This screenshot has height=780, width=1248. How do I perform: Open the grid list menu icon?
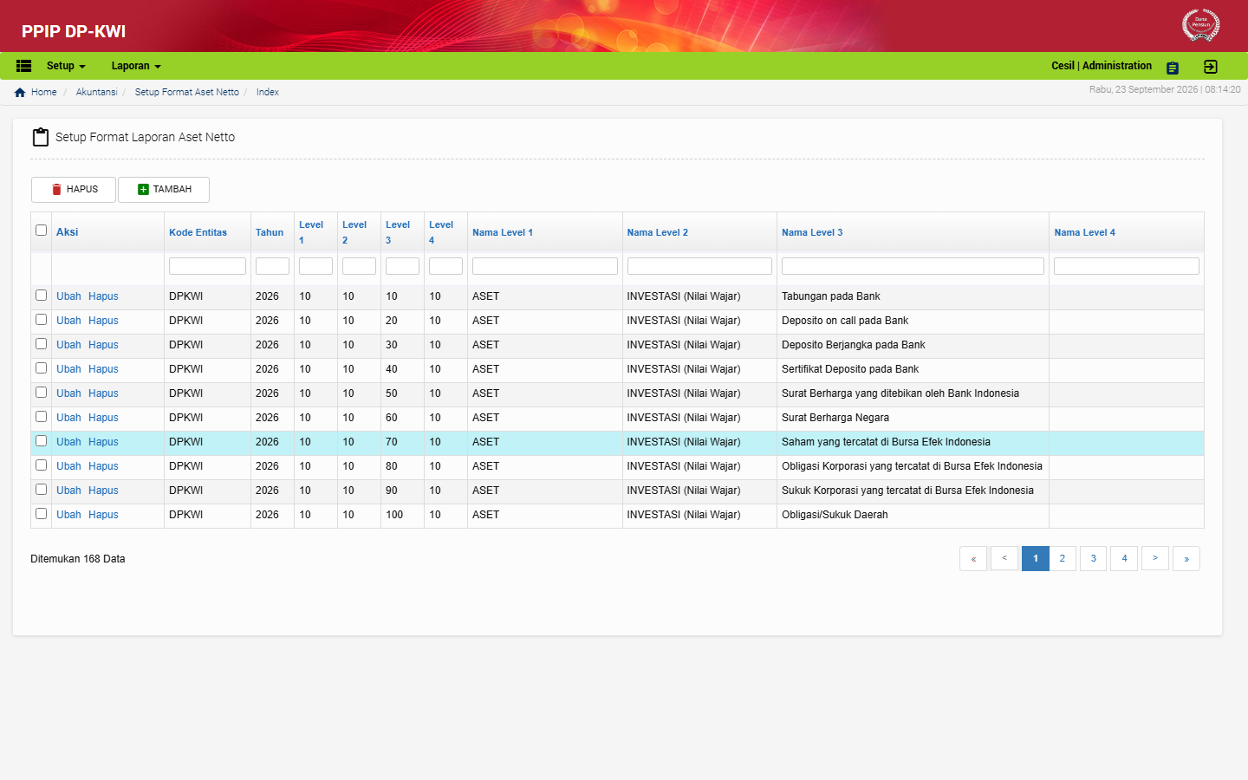(x=24, y=66)
